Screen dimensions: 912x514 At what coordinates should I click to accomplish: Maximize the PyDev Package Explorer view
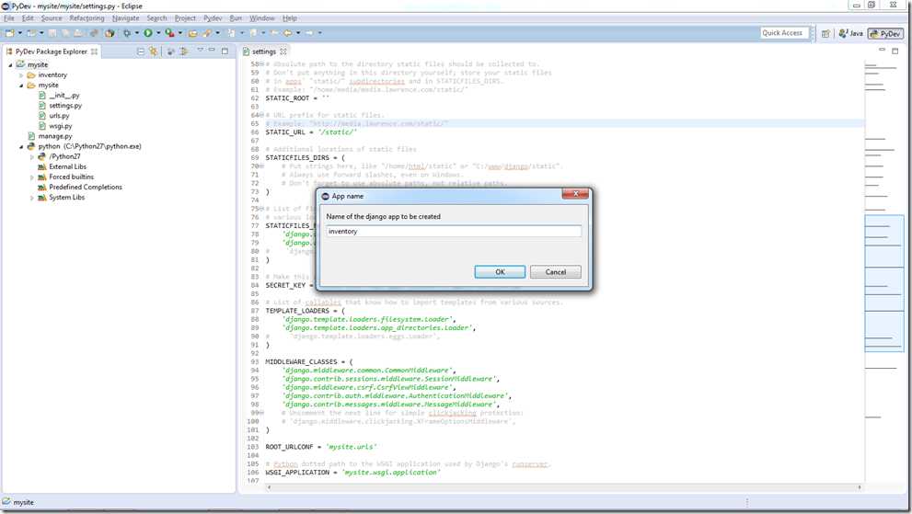tap(225, 51)
